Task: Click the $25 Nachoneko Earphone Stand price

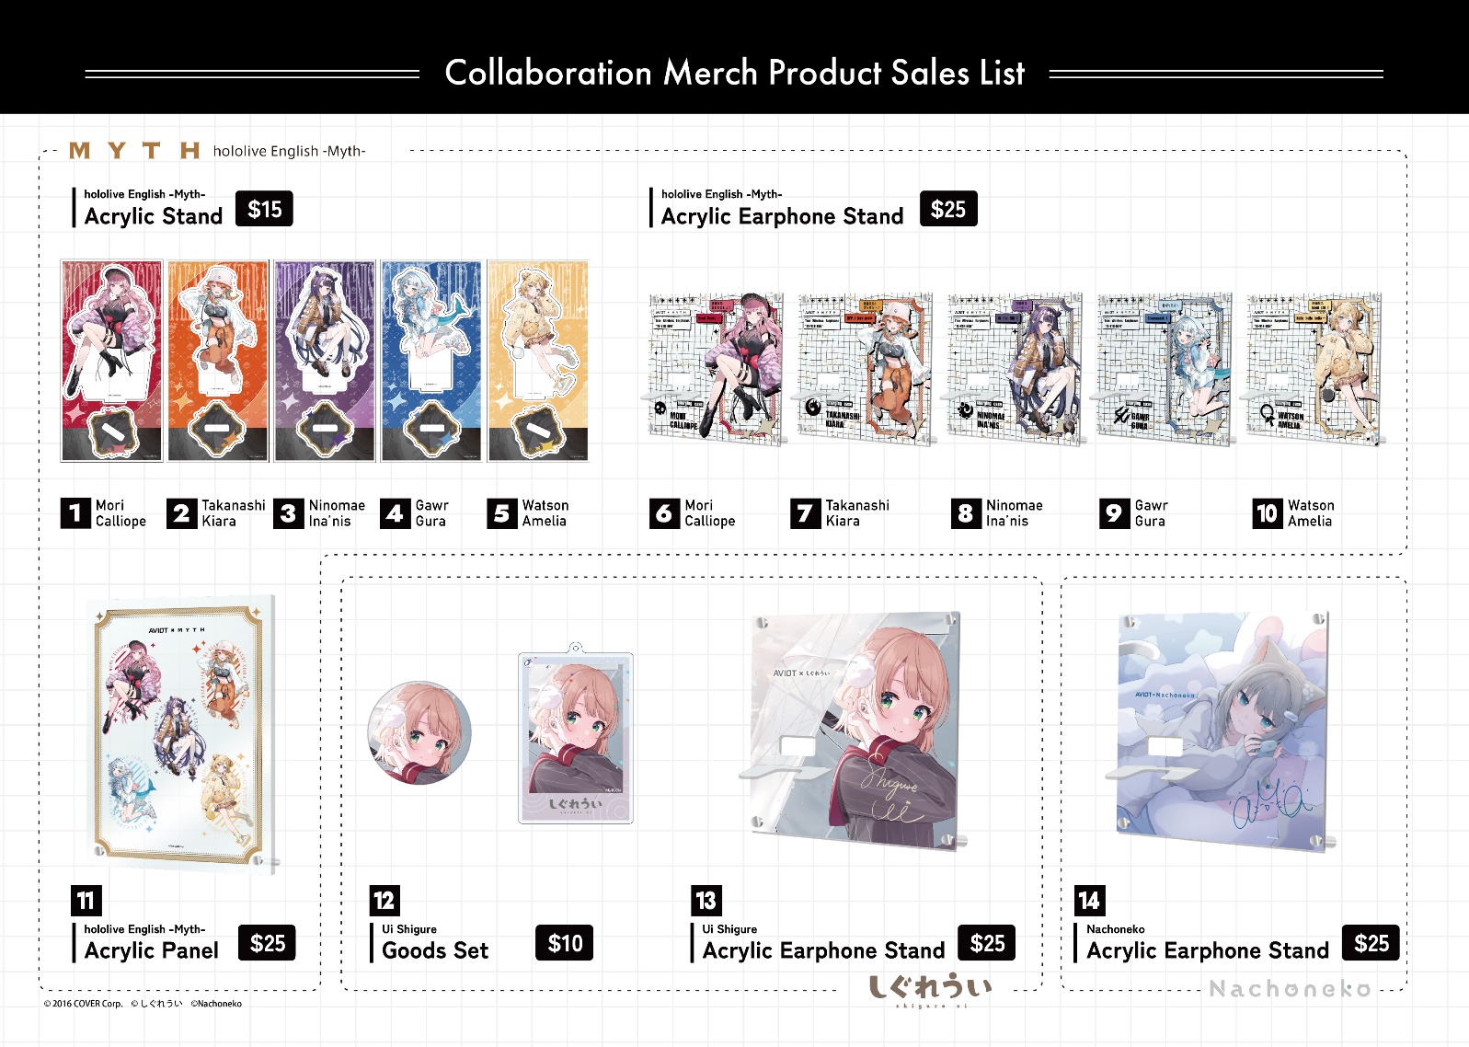Action: pos(1371,943)
